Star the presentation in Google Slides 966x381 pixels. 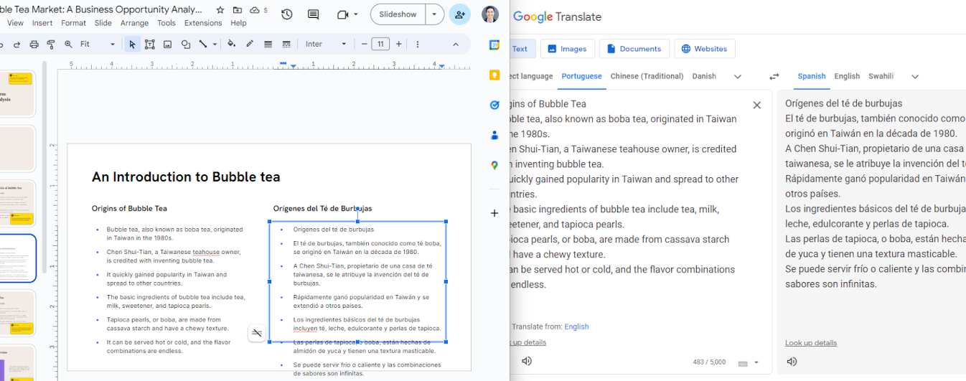tap(220, 11)
